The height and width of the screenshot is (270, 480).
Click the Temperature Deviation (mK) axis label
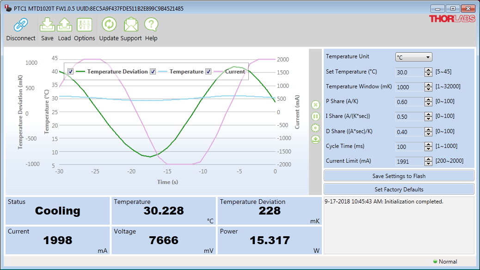tap(20, 112)
